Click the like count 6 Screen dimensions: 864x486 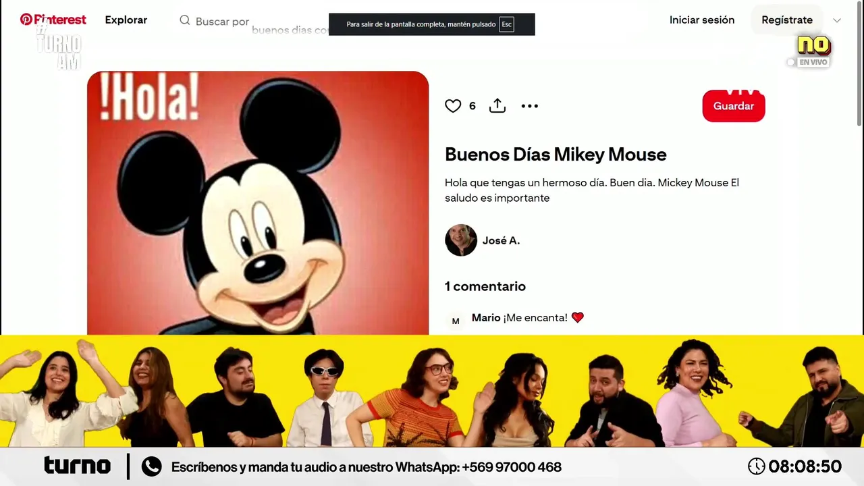(x=473, y=106)
